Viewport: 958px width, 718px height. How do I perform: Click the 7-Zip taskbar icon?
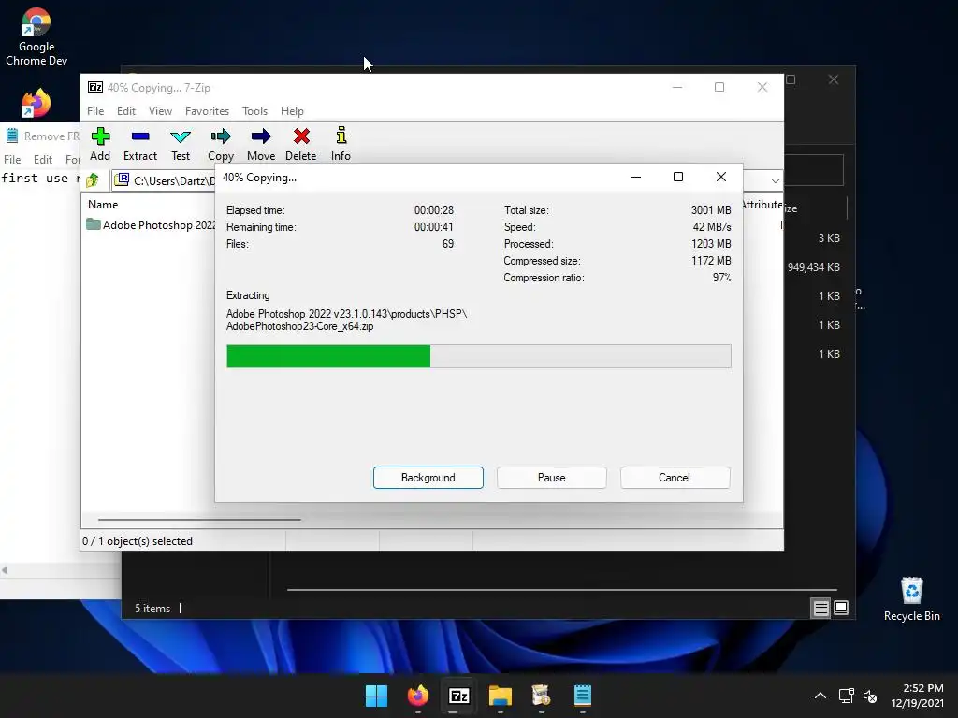coord(458,696)
